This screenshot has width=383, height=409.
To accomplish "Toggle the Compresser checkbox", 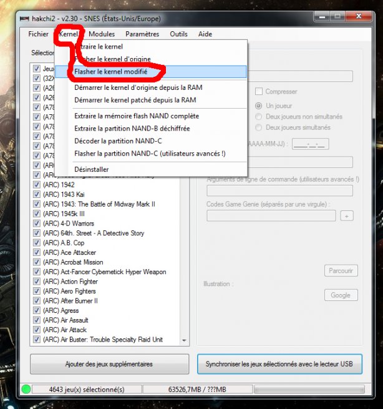I will pos(259,91).
